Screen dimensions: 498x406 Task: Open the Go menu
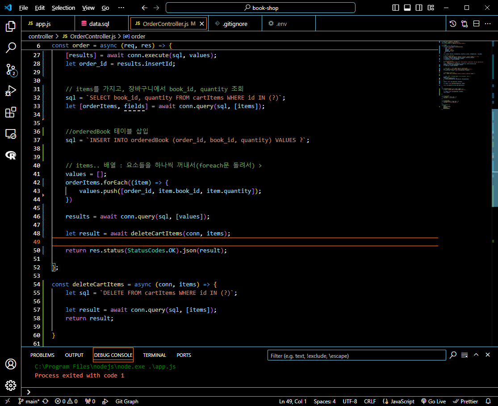point(105,8)
